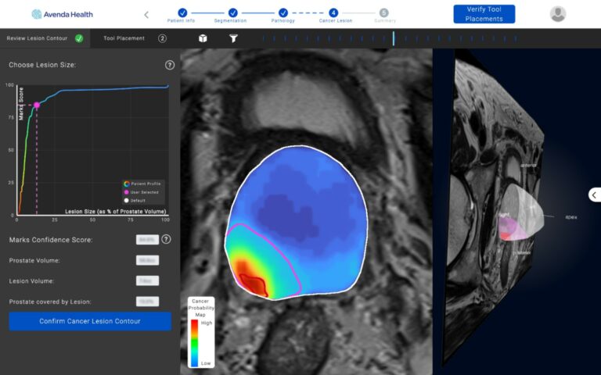Select the Cancer Lesion step 4

coord(334,12)
